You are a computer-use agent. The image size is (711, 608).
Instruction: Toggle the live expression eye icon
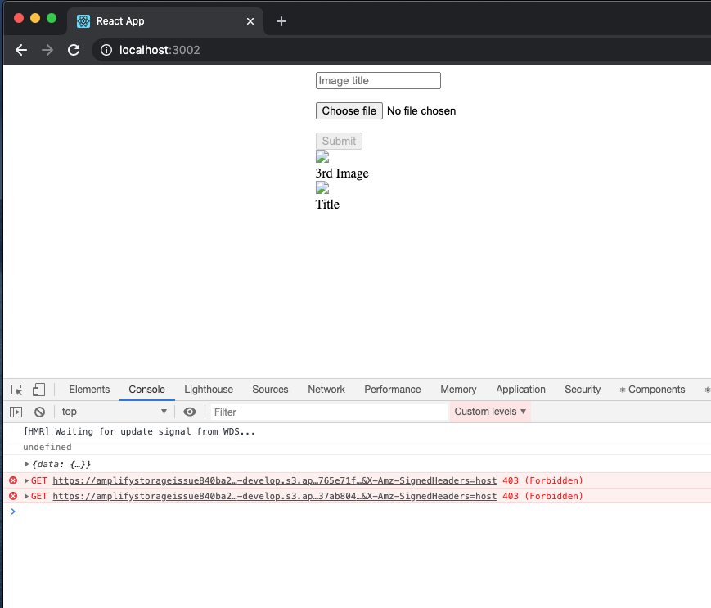(190, 412)
